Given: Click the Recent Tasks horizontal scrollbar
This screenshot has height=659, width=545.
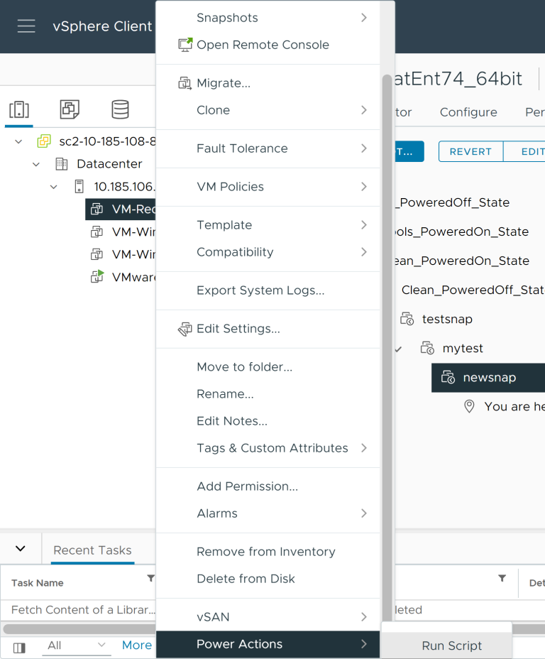Looking at the screenshot, I should (x=79, y=629).
